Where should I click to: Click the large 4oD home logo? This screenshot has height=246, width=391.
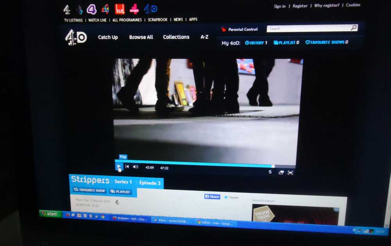(76, 38)
